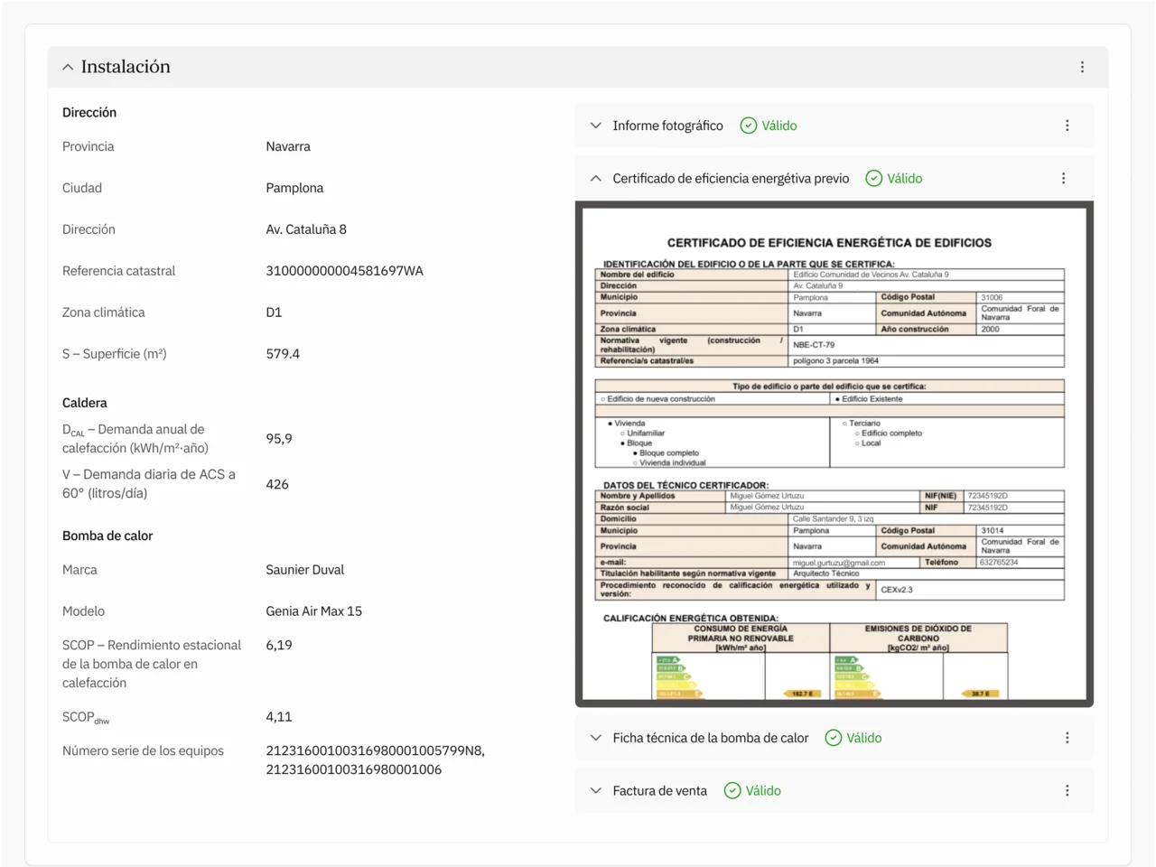Select the surface value 579.4
1156x867 pixels.
coord(283,354)
